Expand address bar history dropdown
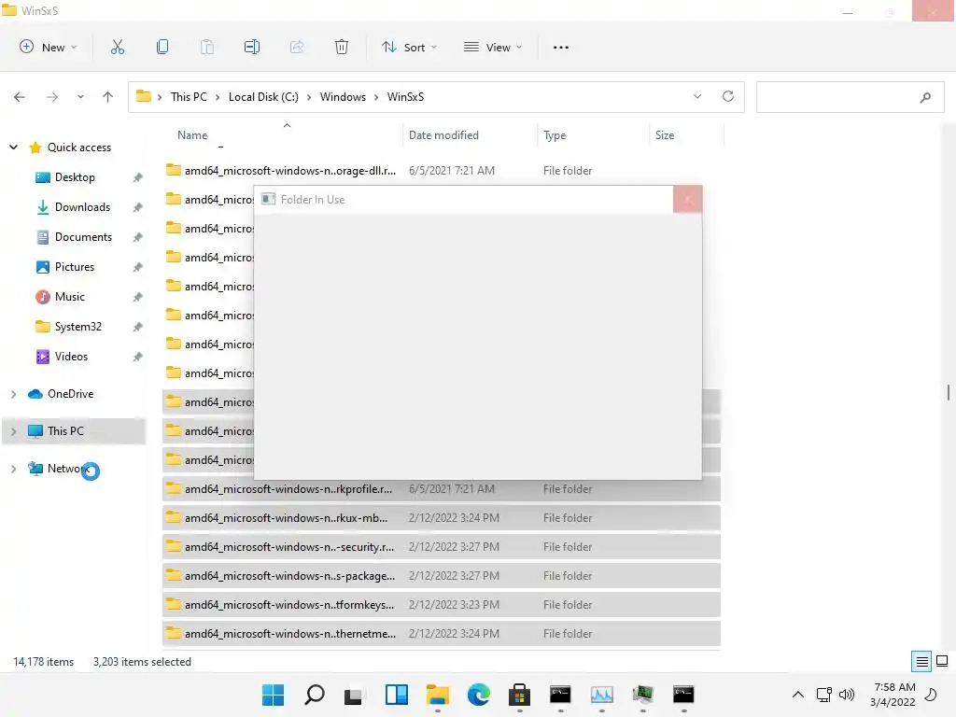 (x=697, y=96)
